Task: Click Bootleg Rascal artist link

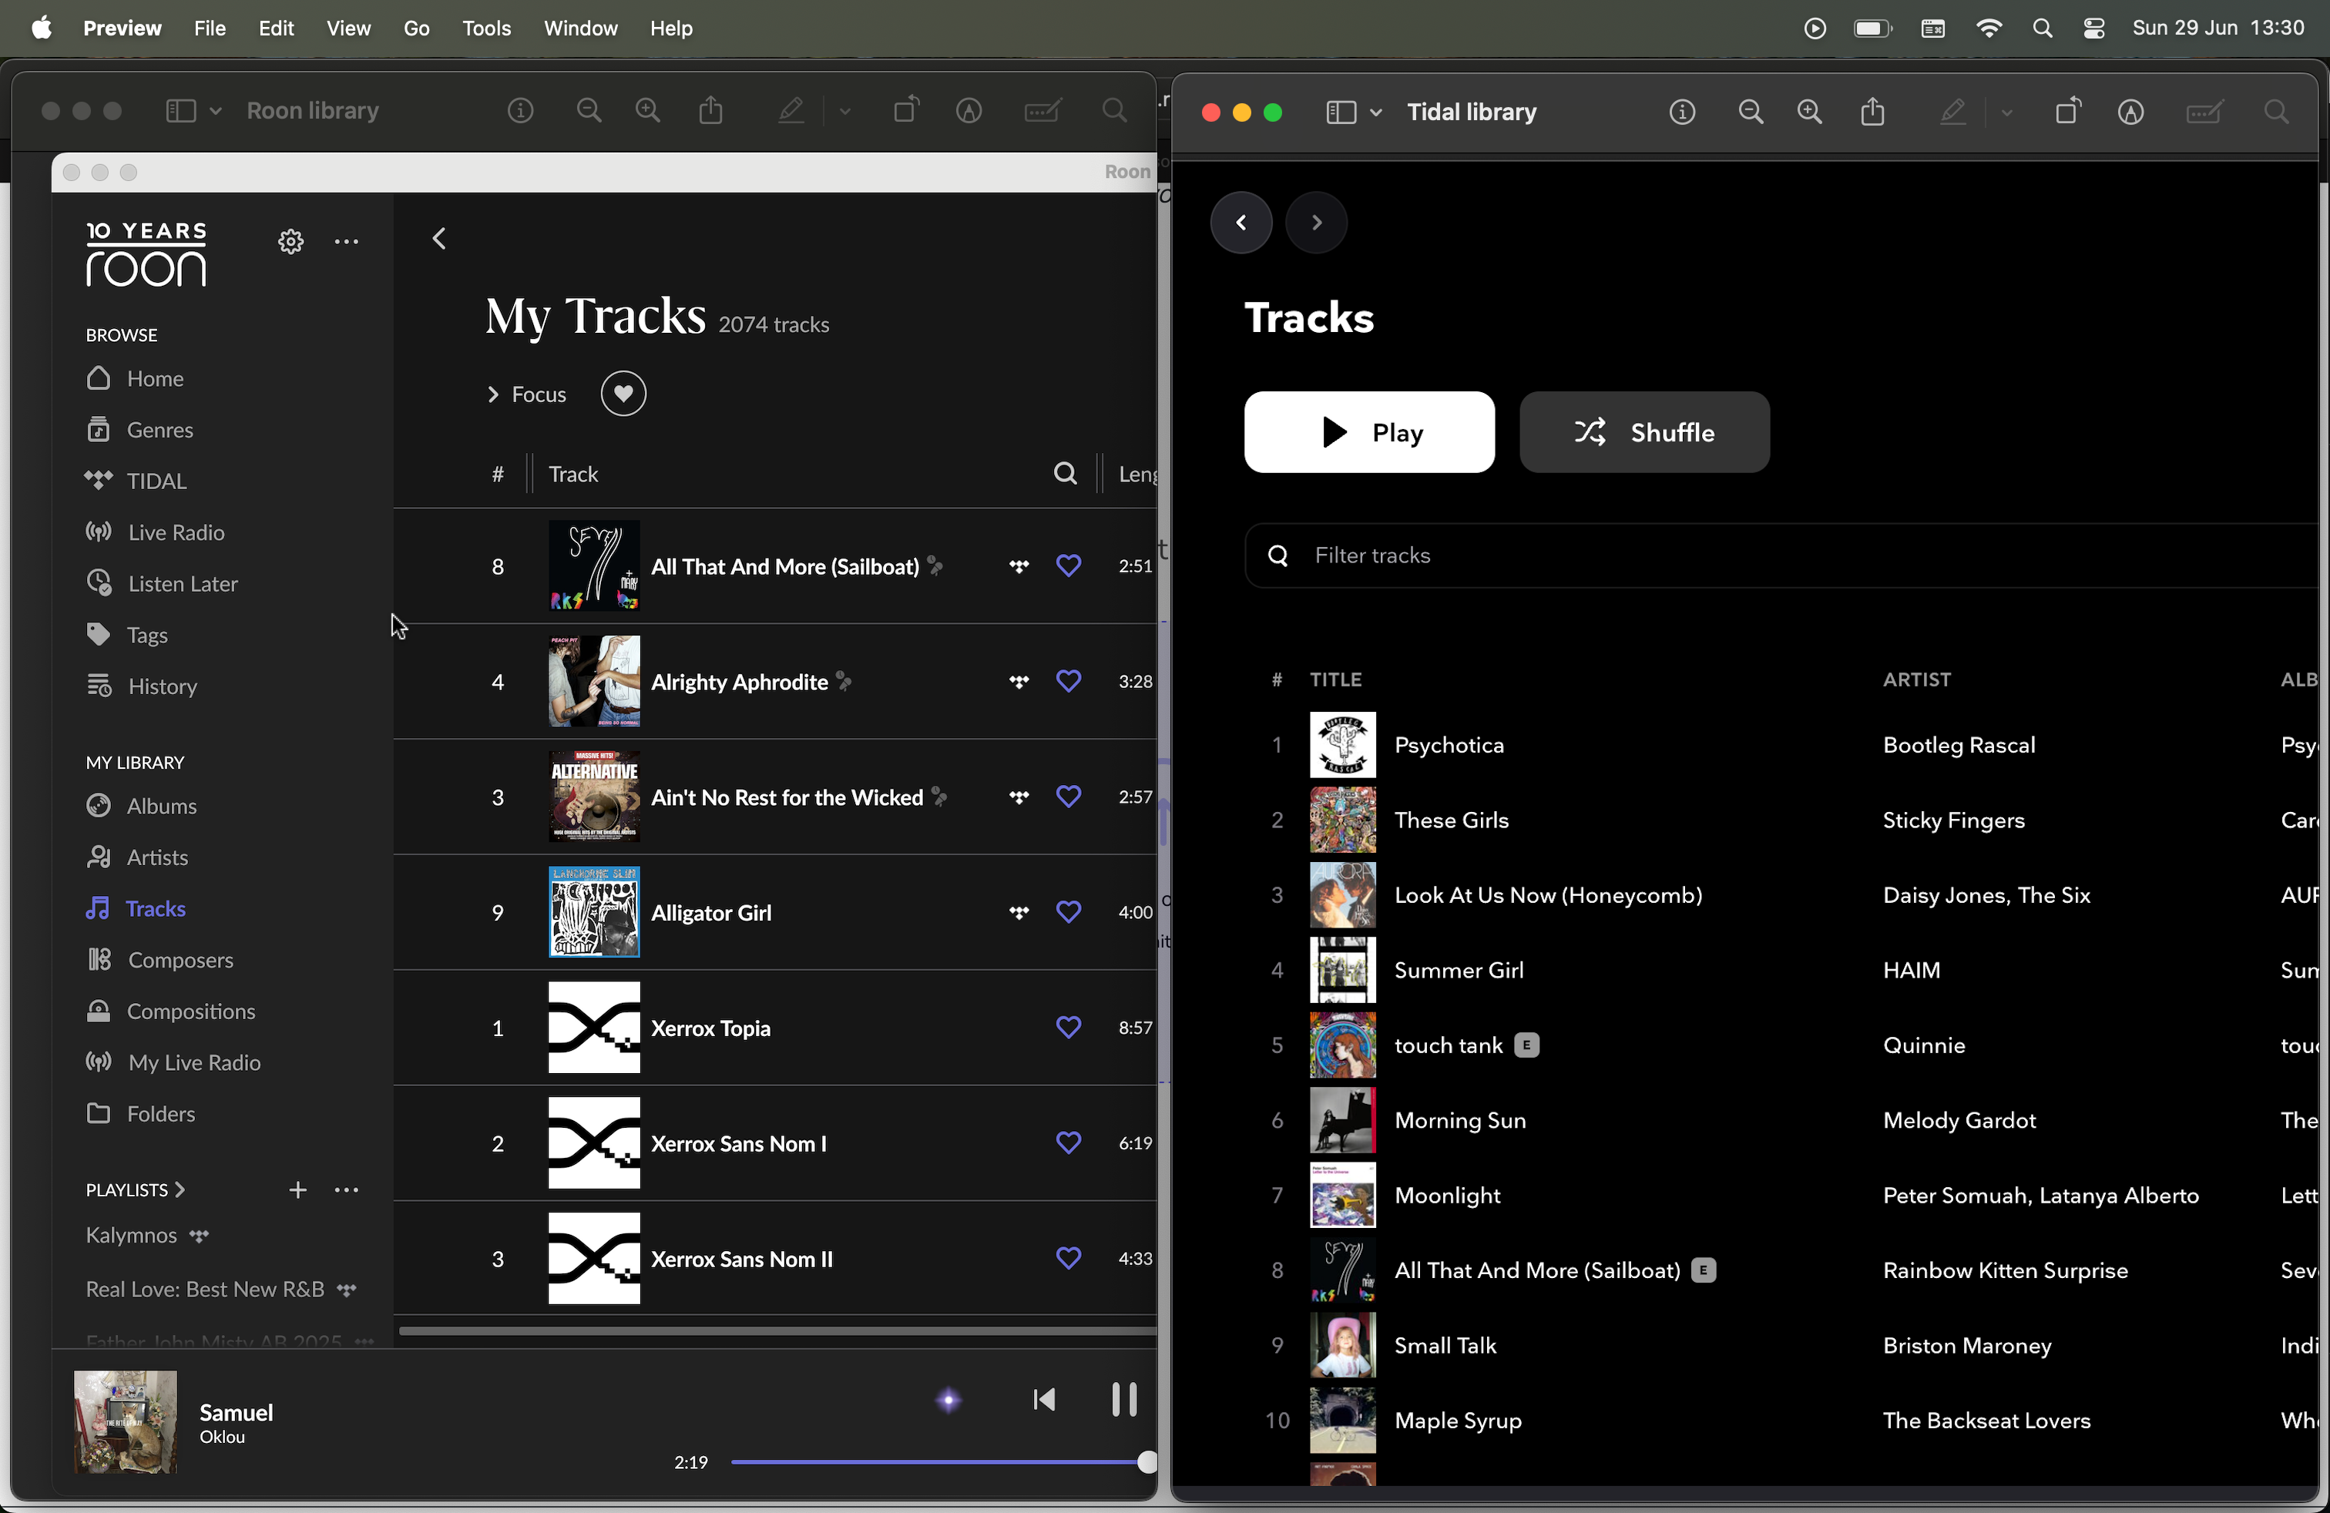Action: coord(1959,745)
